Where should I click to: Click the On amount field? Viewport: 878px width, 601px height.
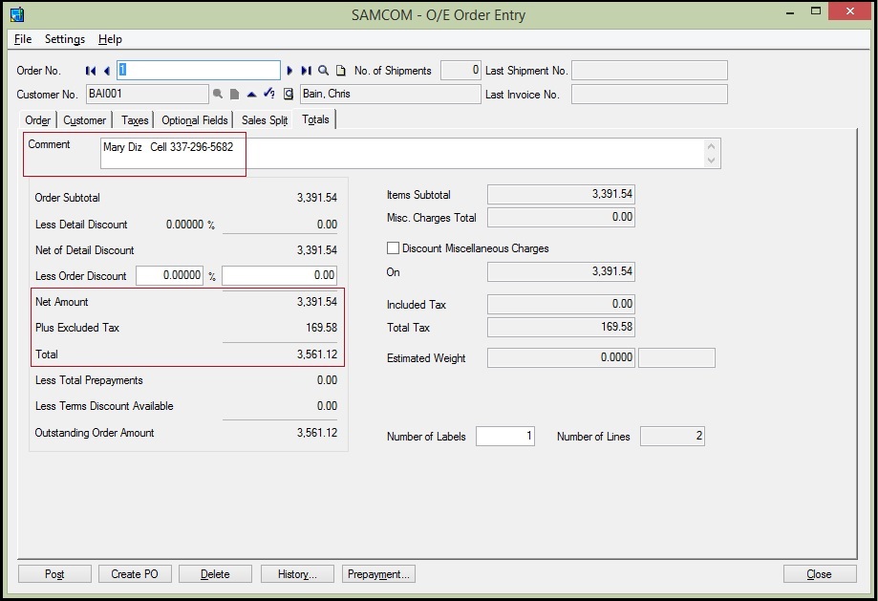561,271
